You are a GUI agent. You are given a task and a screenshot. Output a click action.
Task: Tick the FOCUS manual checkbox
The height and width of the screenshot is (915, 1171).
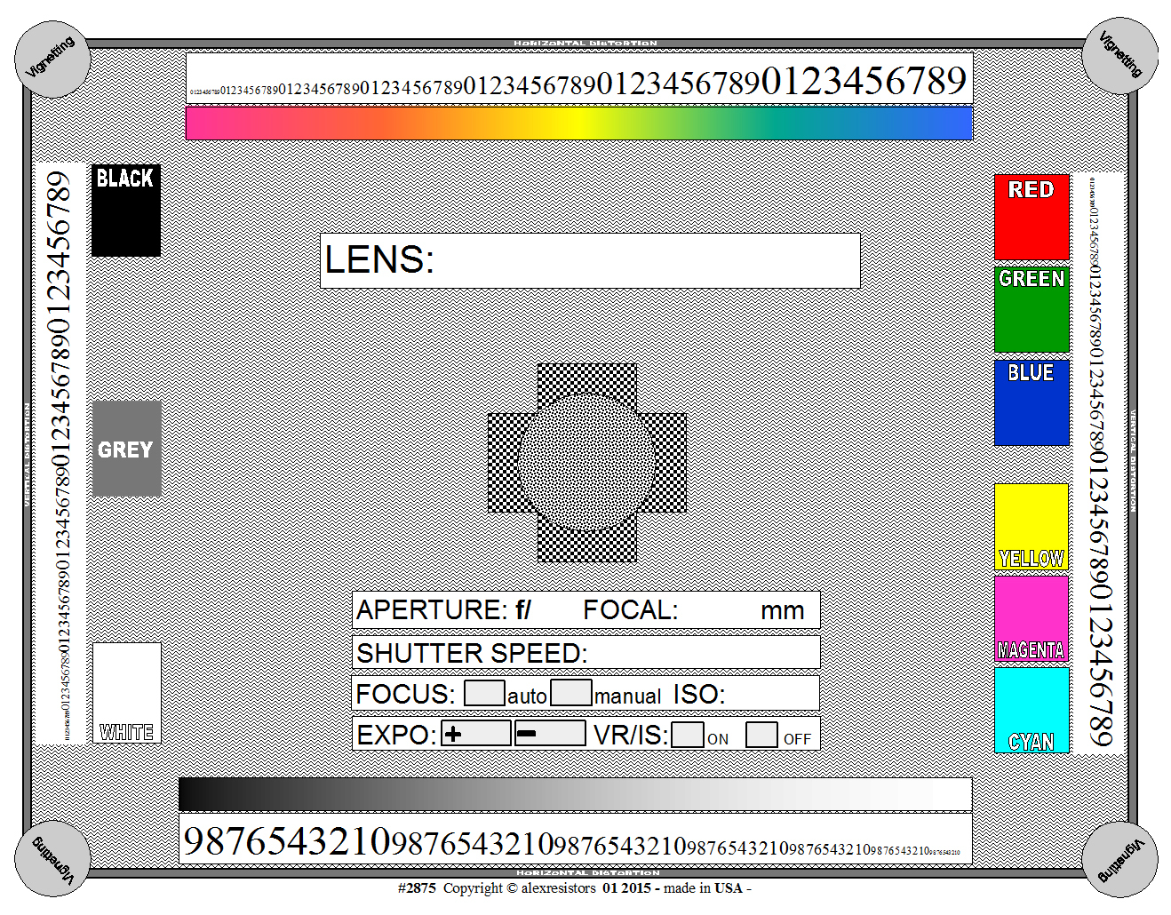click(570, 693)
